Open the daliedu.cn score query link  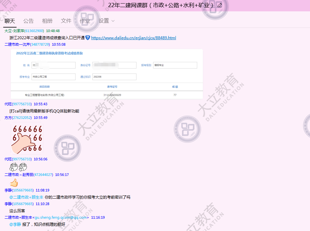point(134,38)
